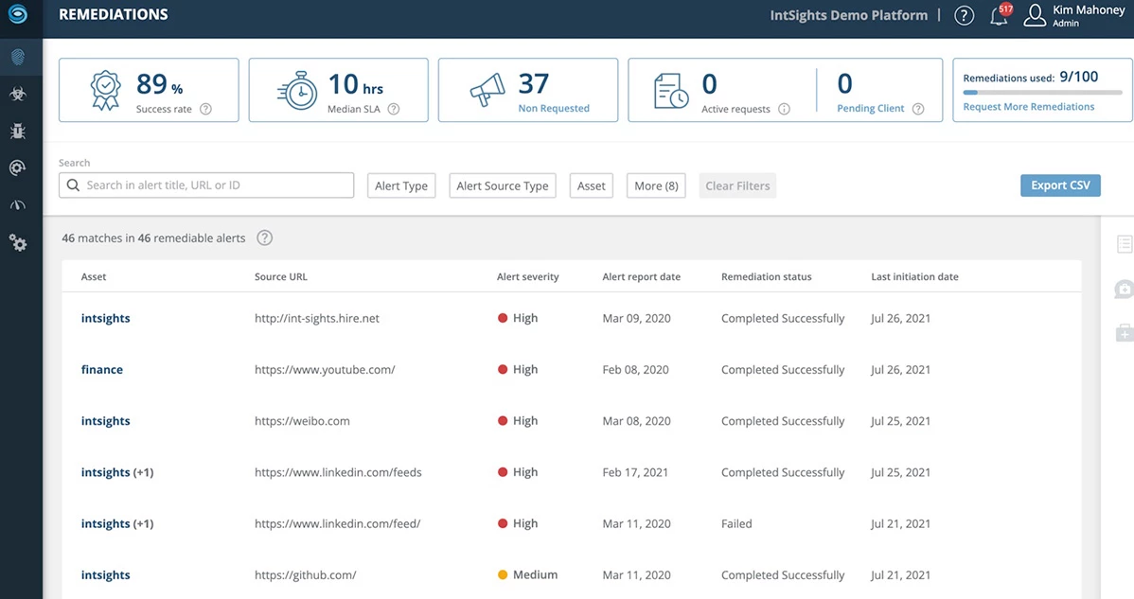Viewport: 1134px width, 599px height.
Task: Click the notification bell with 517 badge
Action: point(999,15)
